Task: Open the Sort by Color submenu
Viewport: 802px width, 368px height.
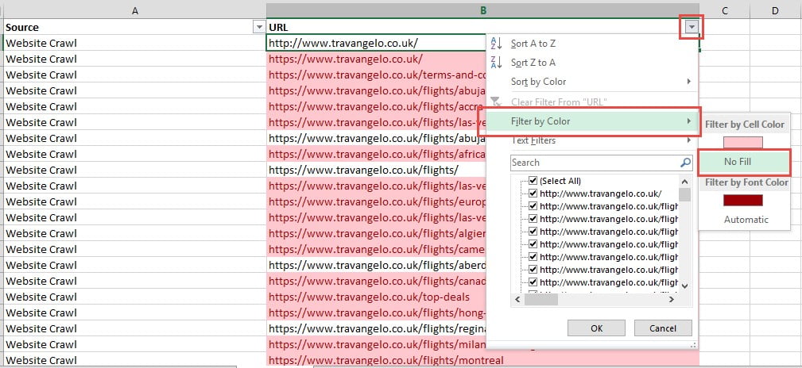Action: 592,82
